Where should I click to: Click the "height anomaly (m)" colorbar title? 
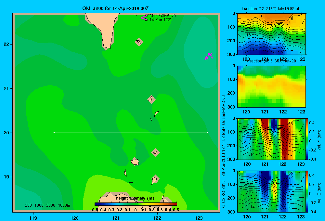pos(135,198)
